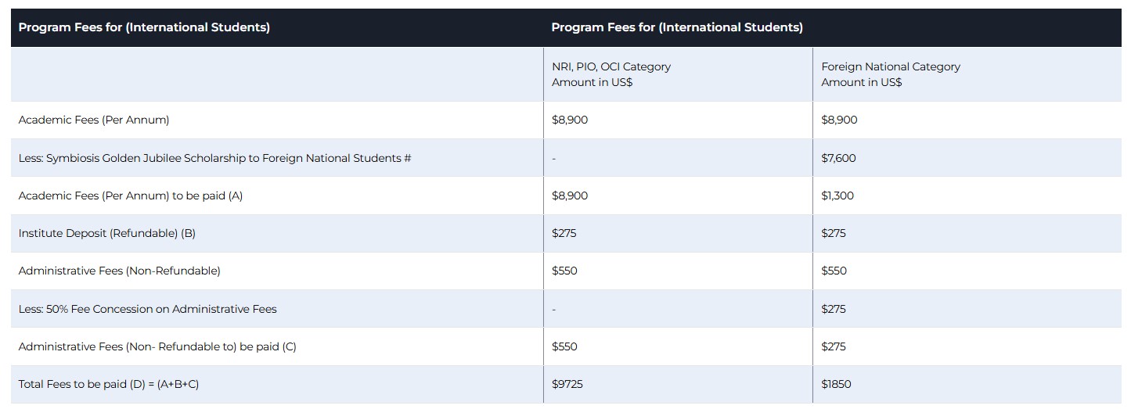Click the dash in the NRI scholarship cell
The image size is (1131, 409).
point(554,158)
